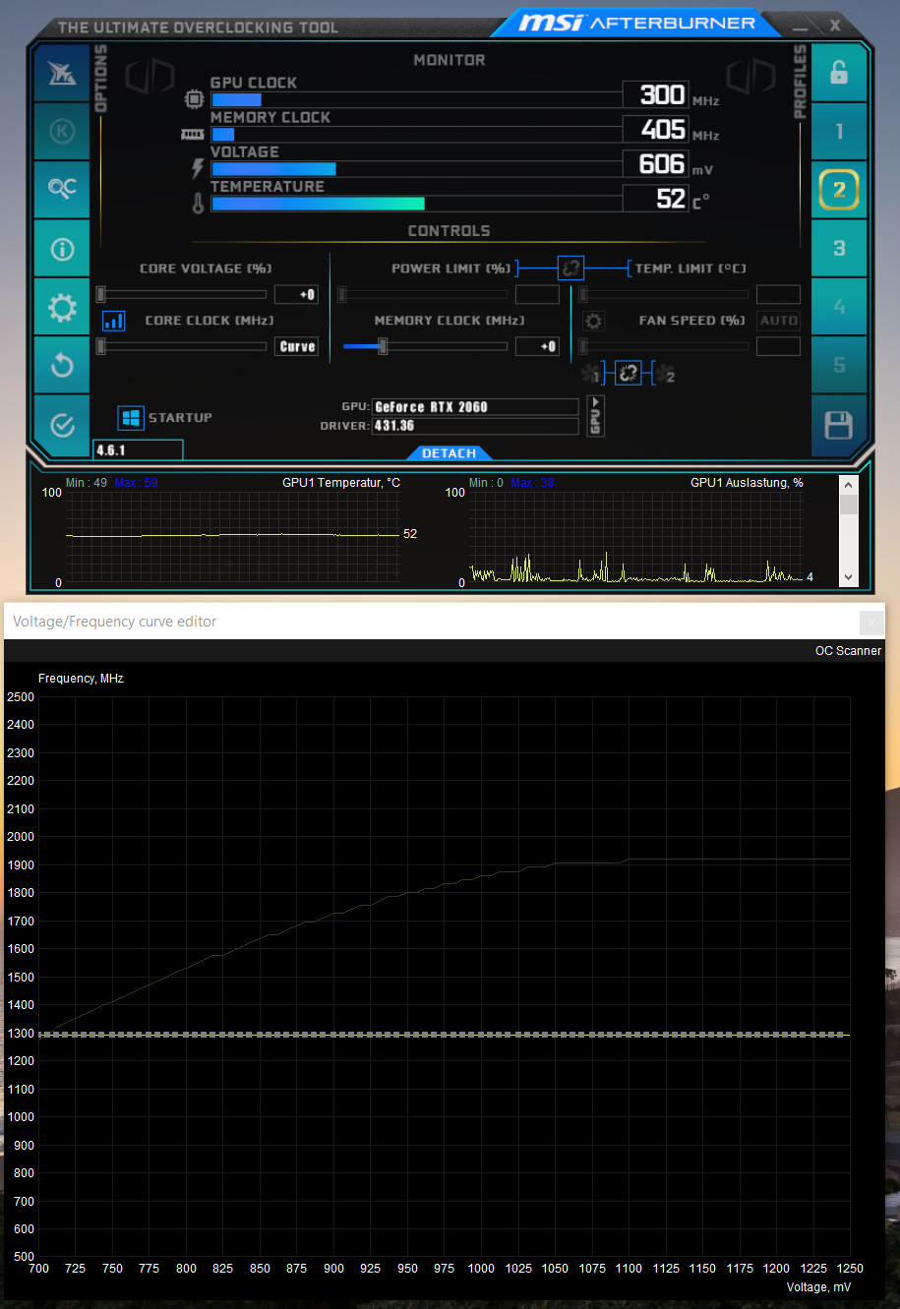Close the Afterburner window with X
900x1309 pixels.
click(x=835, y=25)
